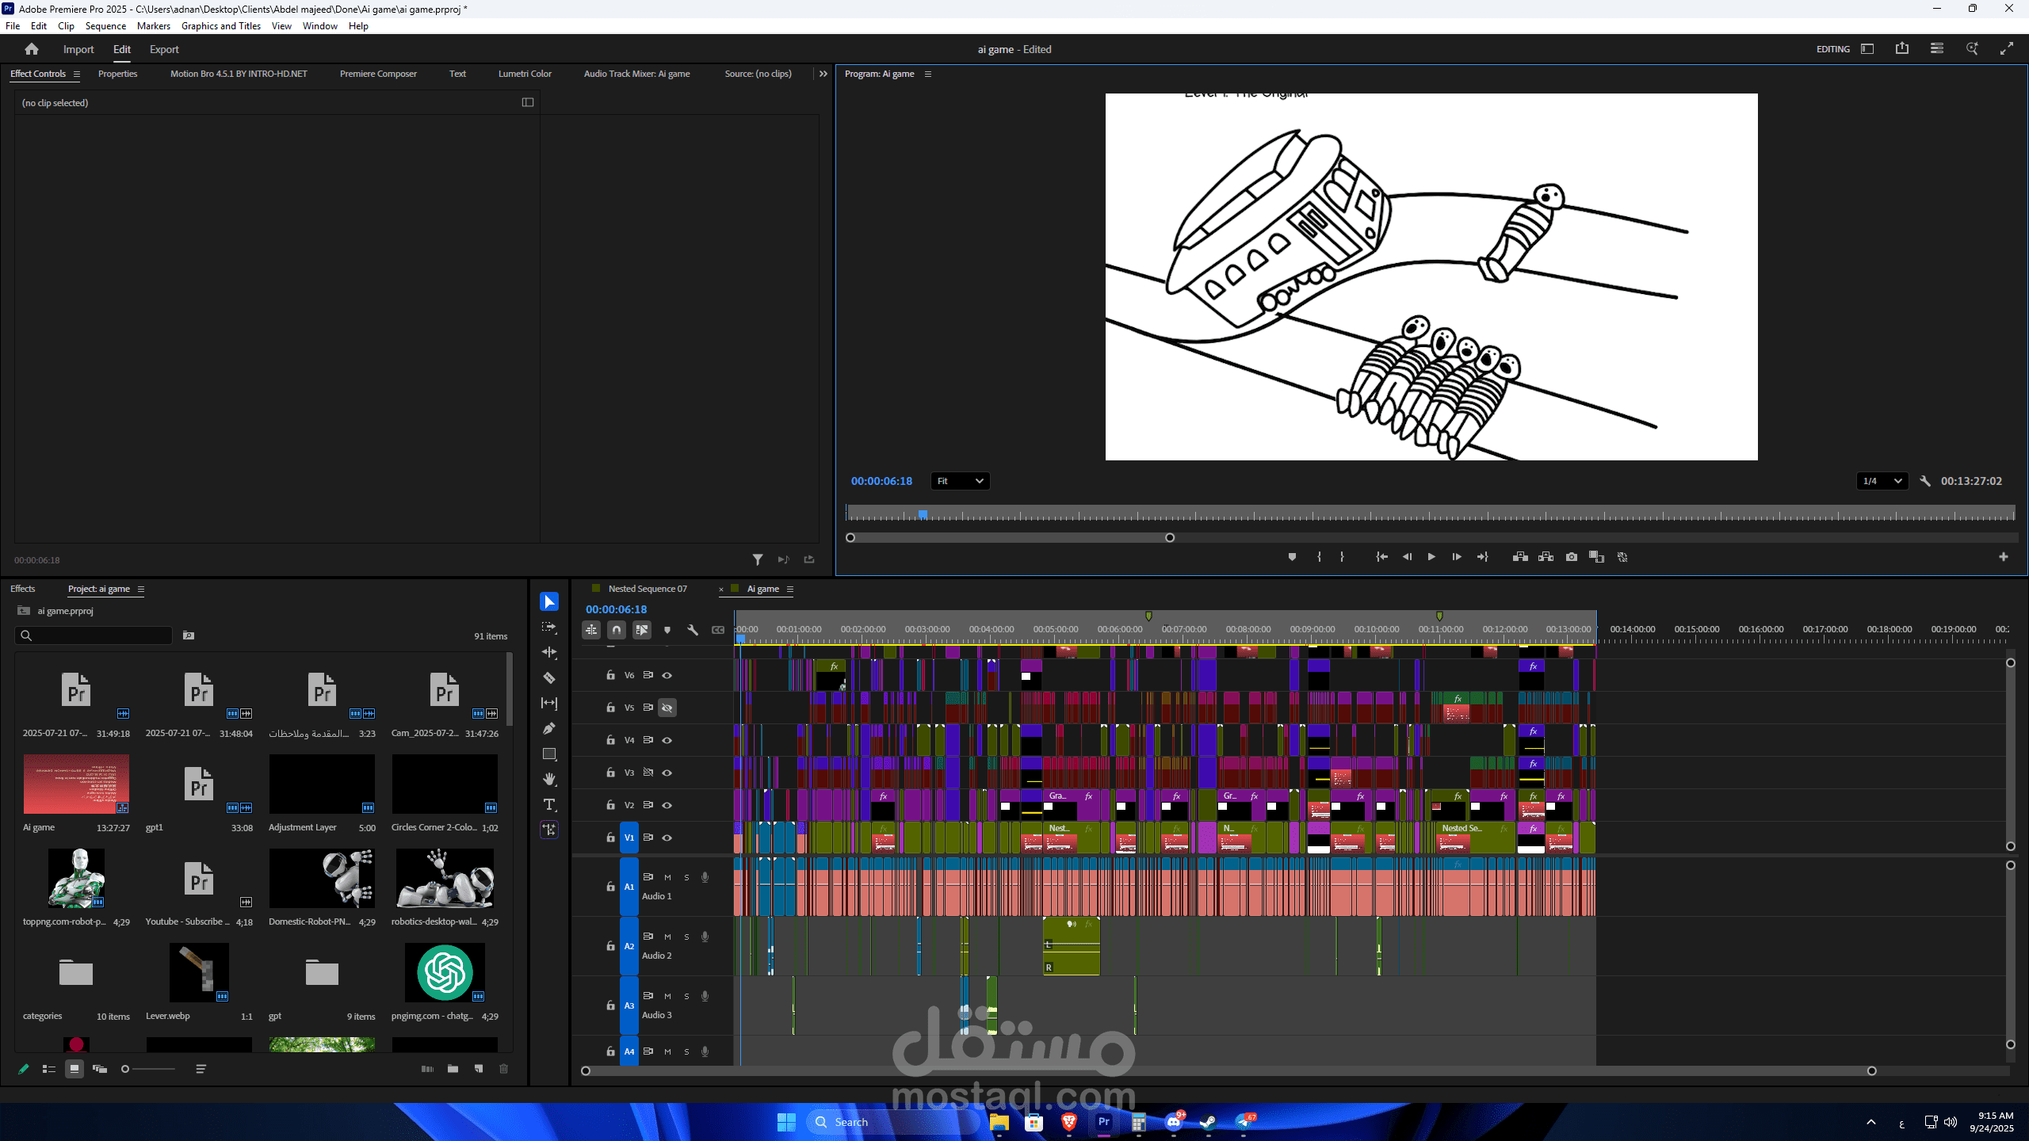The height and width of the screenshot is (1141, 2029).
Task: Select the Hand tool
Action: [x=548, y=779]
